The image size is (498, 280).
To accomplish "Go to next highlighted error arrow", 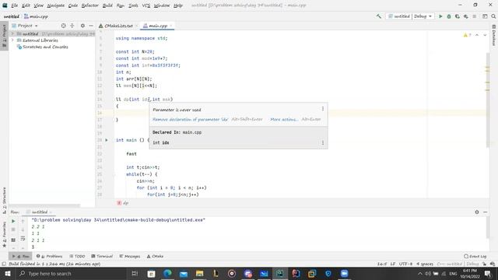I will pyautogui.click(x=485, y=35).
